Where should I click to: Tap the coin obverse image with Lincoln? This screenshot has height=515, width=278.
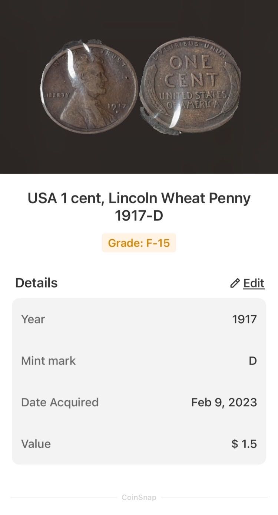point(89,90)
